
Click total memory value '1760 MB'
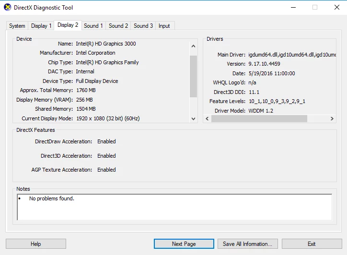pos(86,90)
